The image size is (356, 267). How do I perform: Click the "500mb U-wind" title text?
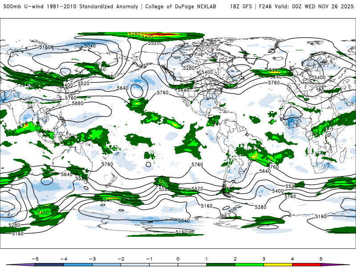tap(24, 6)
